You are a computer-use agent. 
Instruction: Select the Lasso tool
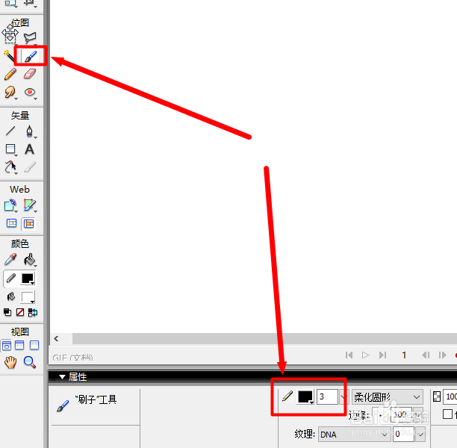click(x=30, y=37)
